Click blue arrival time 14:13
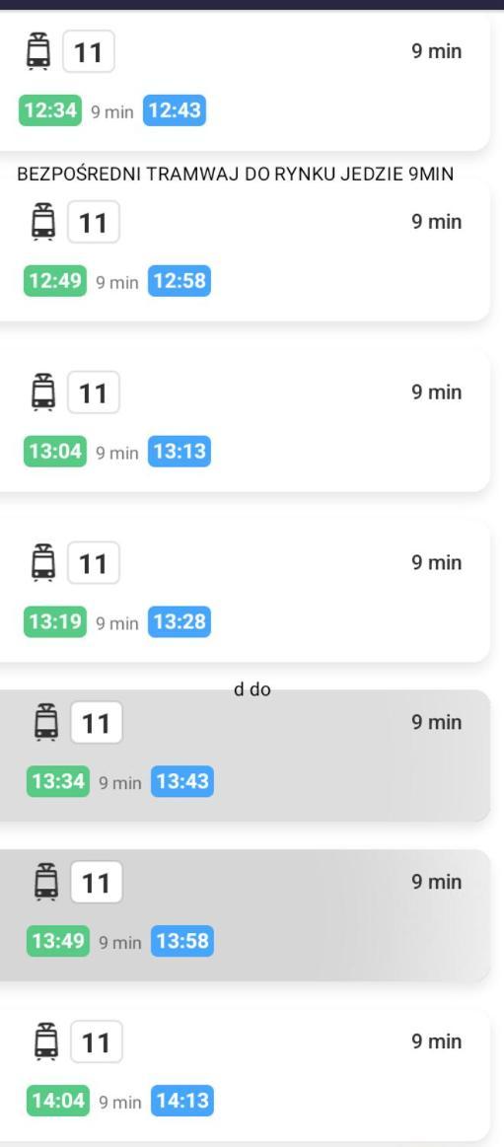This screenshot has width=504, height=1147. 182,1101
